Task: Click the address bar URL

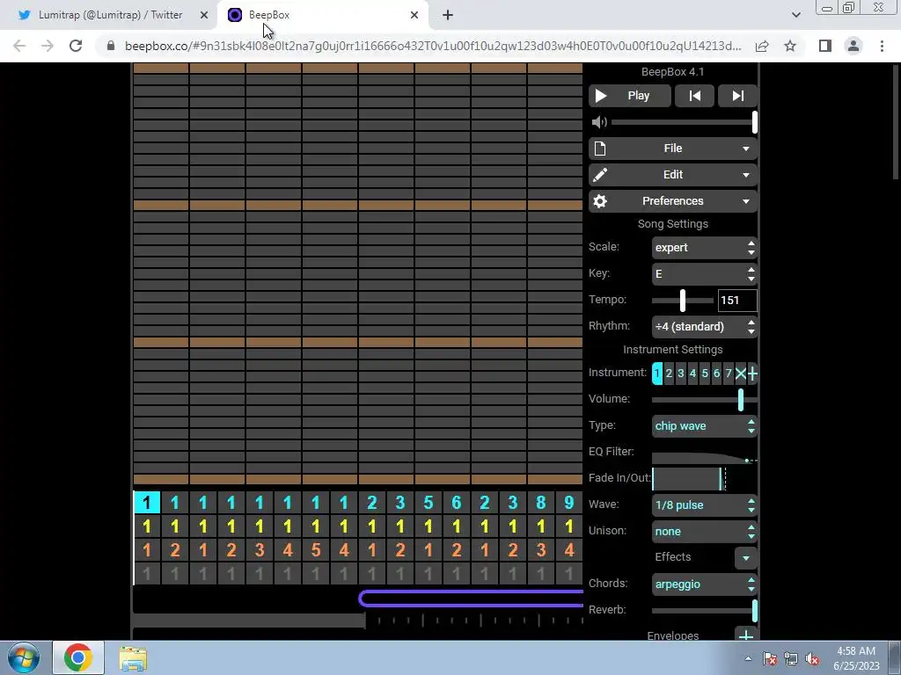Action: point(433,46)
